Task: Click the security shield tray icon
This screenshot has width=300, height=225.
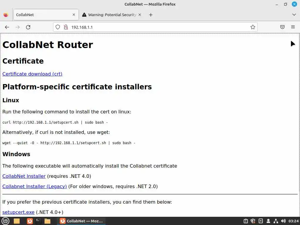Action: (253, 221)
